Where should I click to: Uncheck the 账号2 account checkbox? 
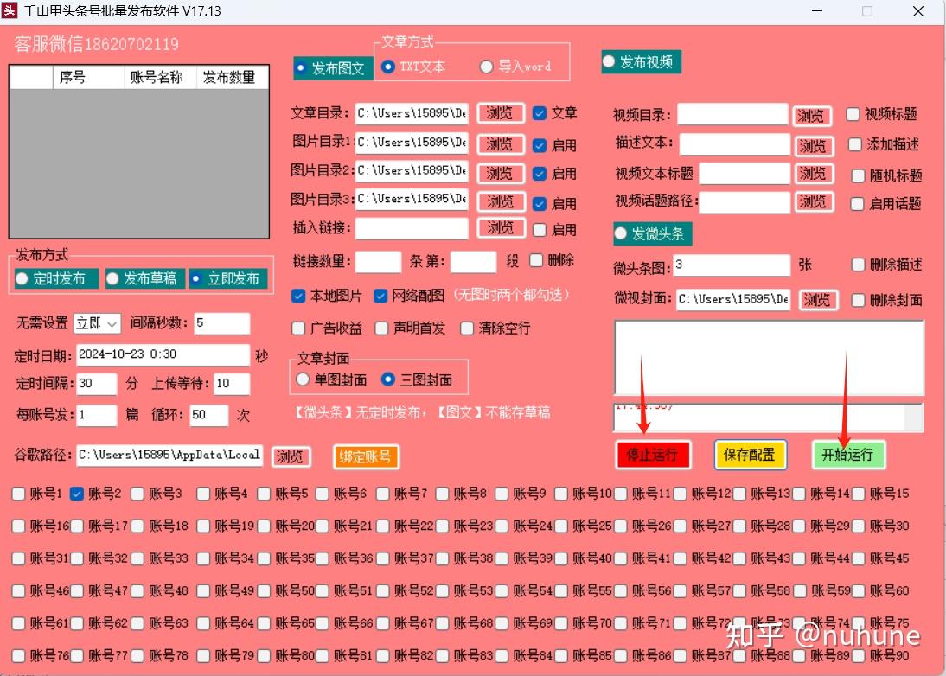point(78,494)
